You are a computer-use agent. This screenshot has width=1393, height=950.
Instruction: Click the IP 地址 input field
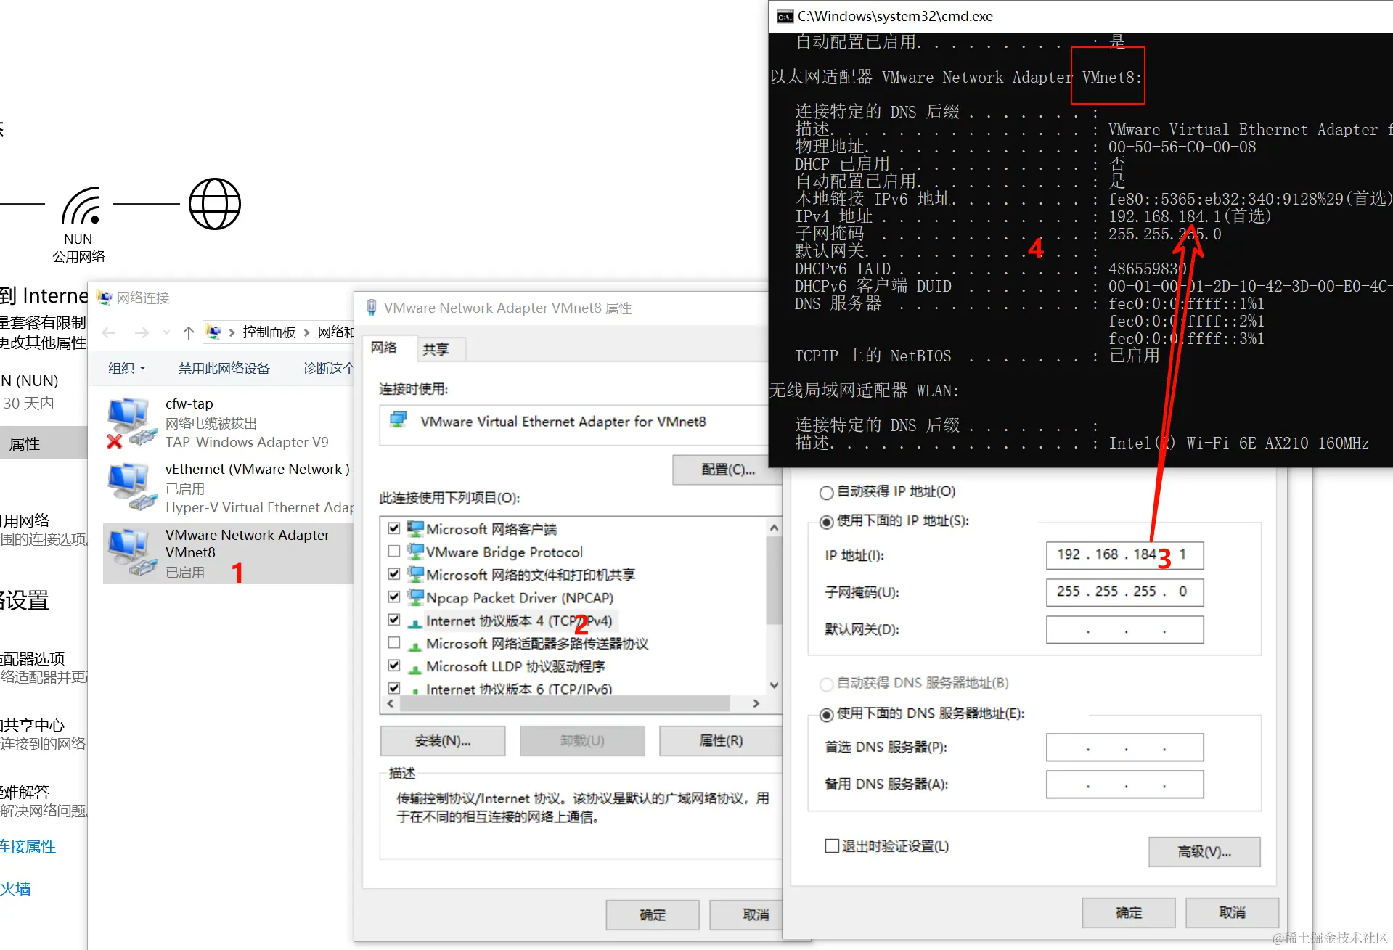[1124, 555]
